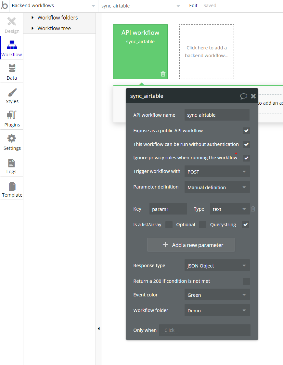Open the Design tab
The image size is (283, 365).
pos(12,25)
